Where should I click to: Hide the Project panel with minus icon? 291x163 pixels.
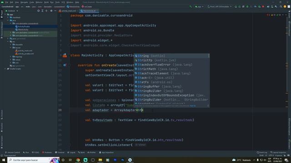point(55,11)
